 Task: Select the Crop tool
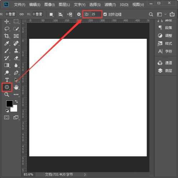coord(6,36)
